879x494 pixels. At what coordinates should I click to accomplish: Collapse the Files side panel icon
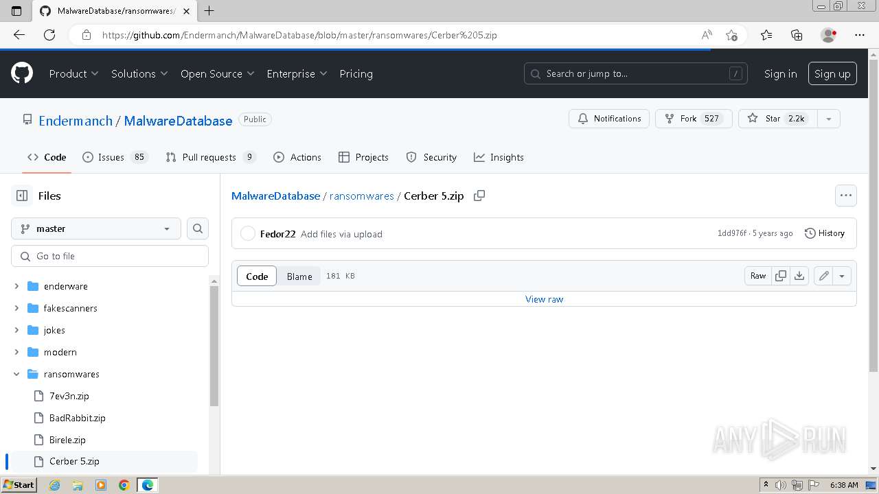tap(22, 196)
